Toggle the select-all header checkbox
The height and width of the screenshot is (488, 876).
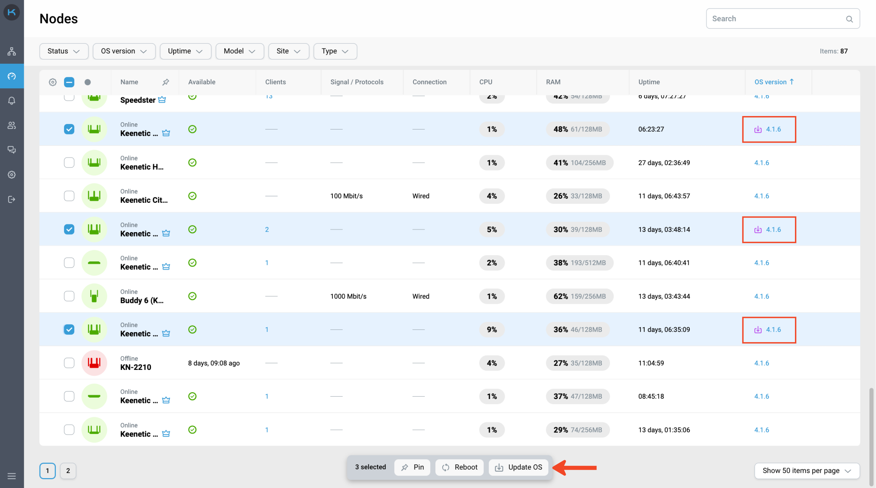(x=69, y=82)
